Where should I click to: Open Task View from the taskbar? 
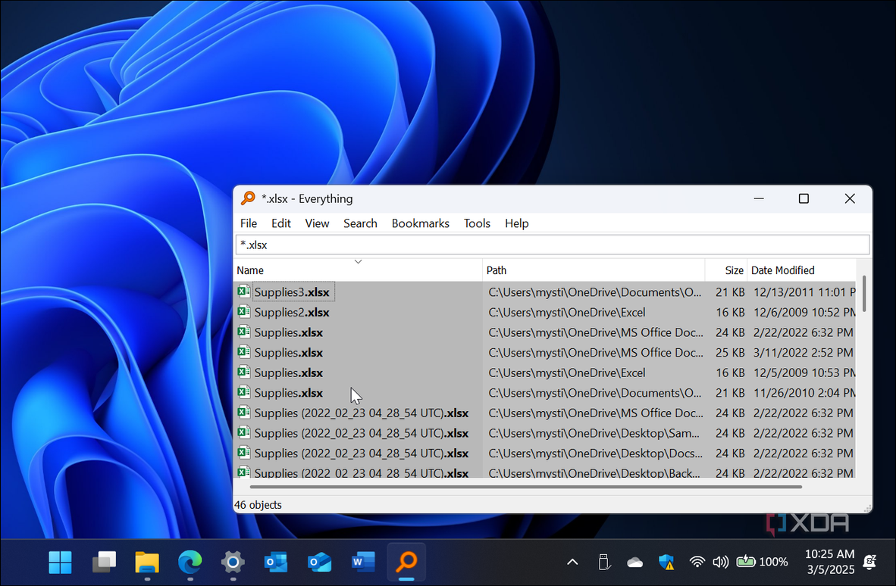click(x=104, y=563)
